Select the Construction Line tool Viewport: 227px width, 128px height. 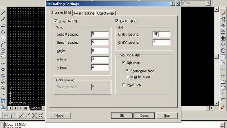point(3,19)
